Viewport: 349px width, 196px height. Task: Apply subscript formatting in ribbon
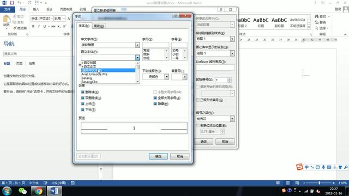click(59, 26)
